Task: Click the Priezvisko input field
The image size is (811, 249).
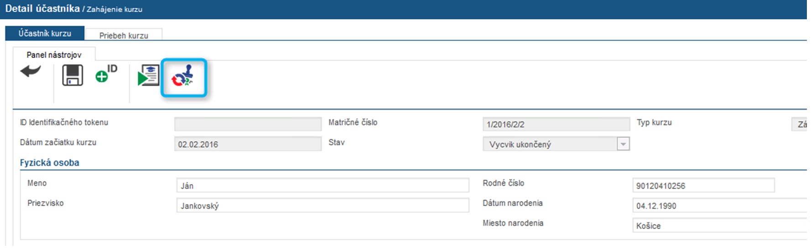Action: point(322,206)
